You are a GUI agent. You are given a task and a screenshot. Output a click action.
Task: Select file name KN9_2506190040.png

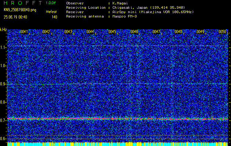(x=20, y=10)
